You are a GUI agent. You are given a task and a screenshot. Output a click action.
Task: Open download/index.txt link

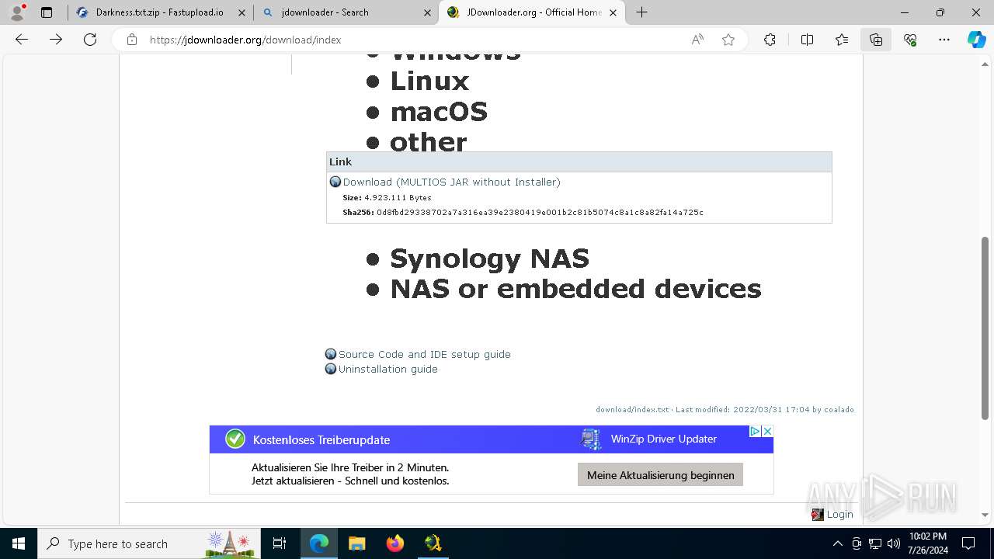click(x=632, y=409)
